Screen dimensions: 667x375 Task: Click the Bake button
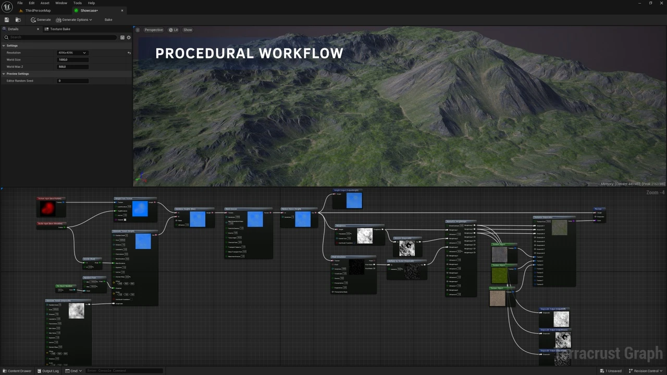tap(108, 20)
